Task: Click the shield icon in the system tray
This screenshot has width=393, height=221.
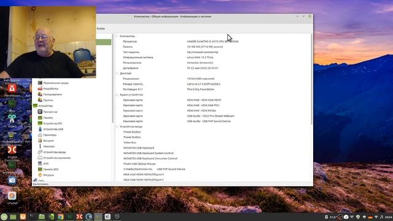Action: tap(358, 217)
